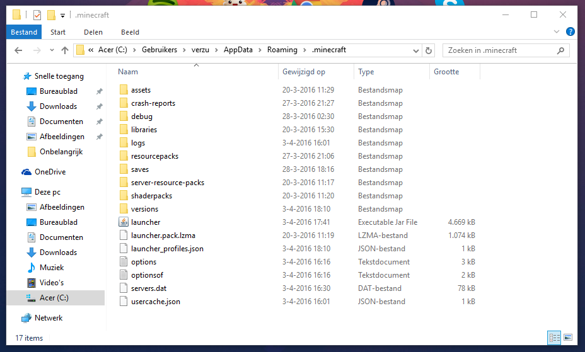Open Onbelangrijk folder in sidebar
Screen dimensions: 585x352
coord(61,152)
